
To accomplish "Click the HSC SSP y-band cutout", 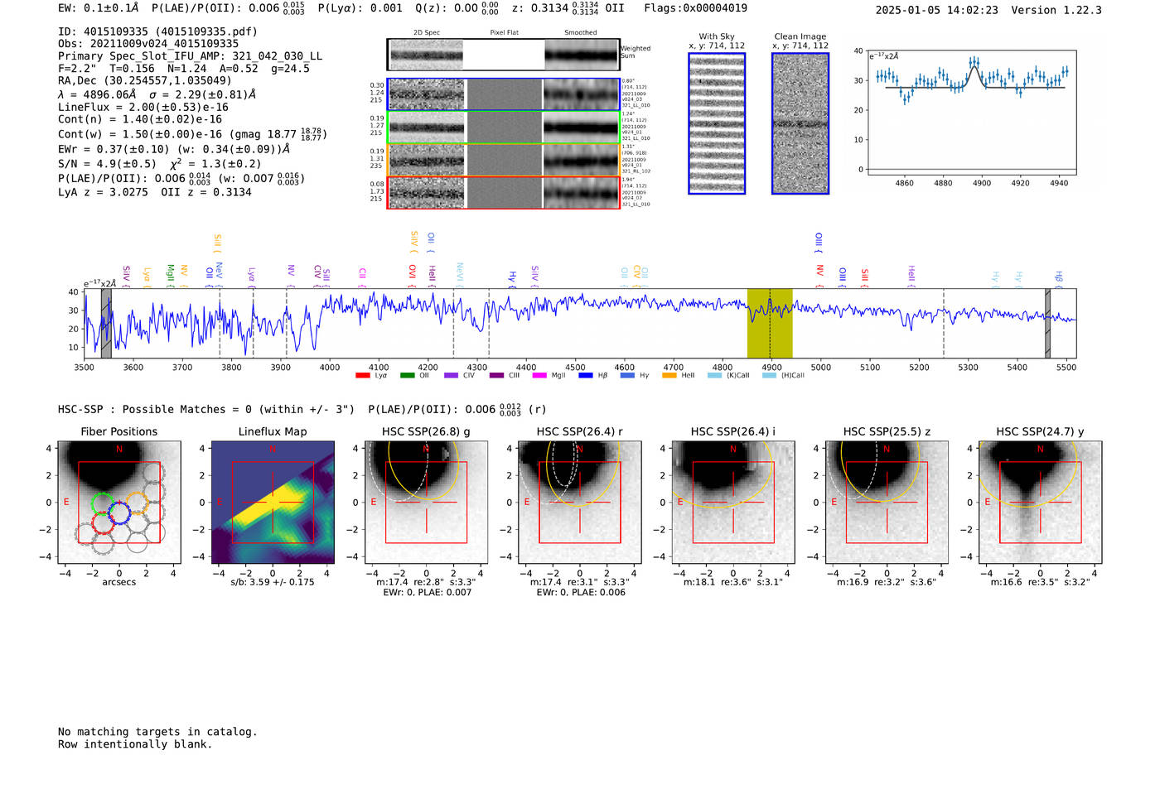I will click(x=1040, y=503).
